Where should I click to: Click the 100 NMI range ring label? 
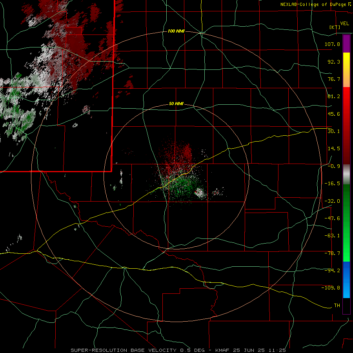point(176,31)
